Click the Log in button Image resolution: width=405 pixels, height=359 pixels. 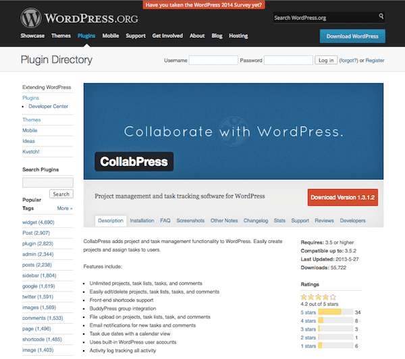tap(326, 60)
